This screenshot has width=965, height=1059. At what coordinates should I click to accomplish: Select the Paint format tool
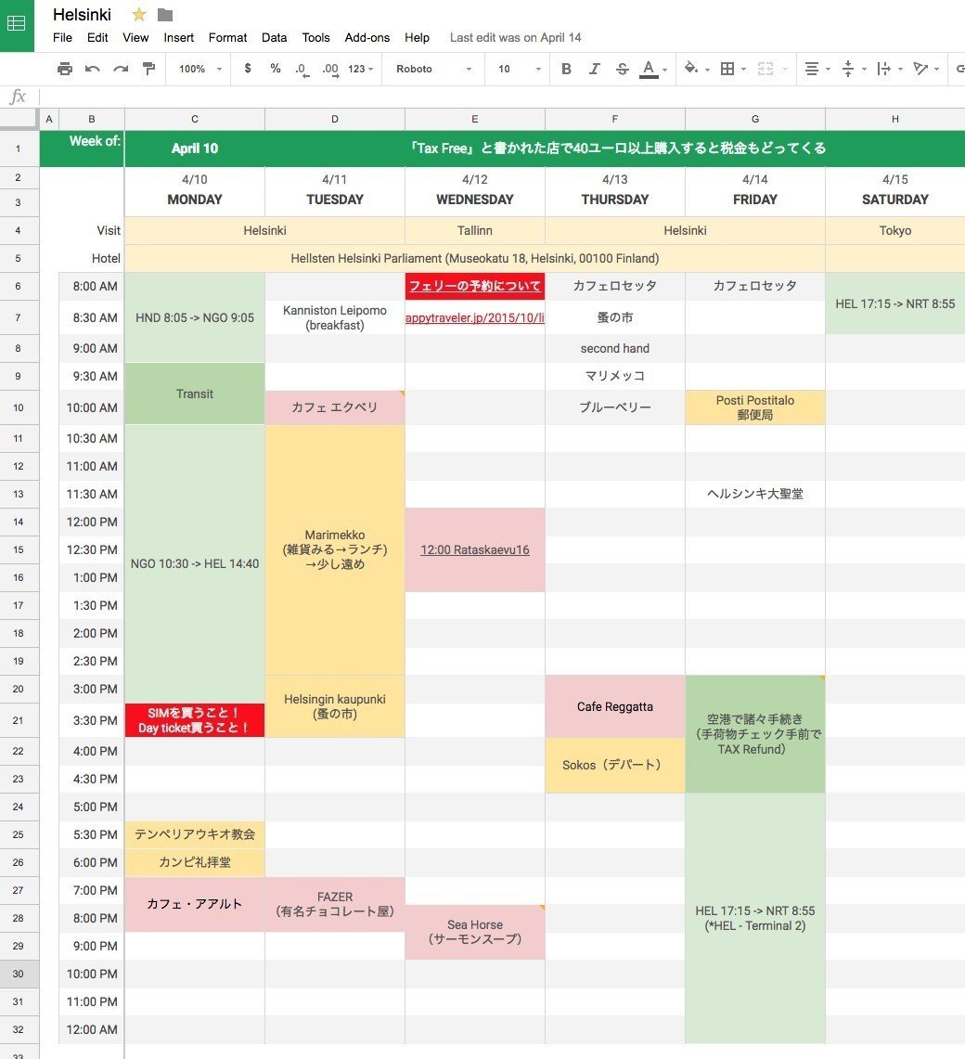pos(148,69)
